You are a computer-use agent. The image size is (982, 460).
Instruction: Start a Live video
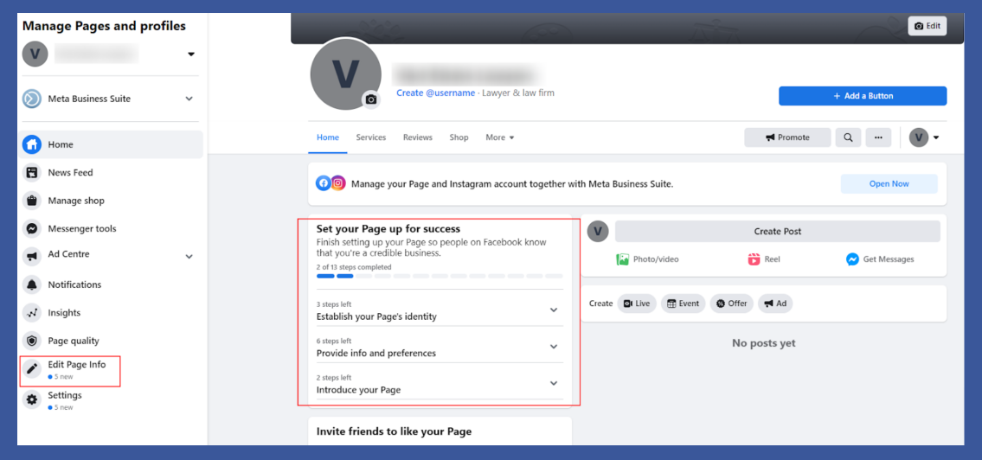637,303
